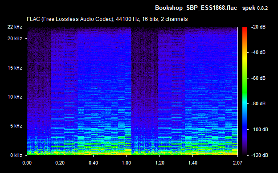Click the -80 dB level label
Viewport: 278px width, 173px height.
pyautogui.click(x=258, y=103)
